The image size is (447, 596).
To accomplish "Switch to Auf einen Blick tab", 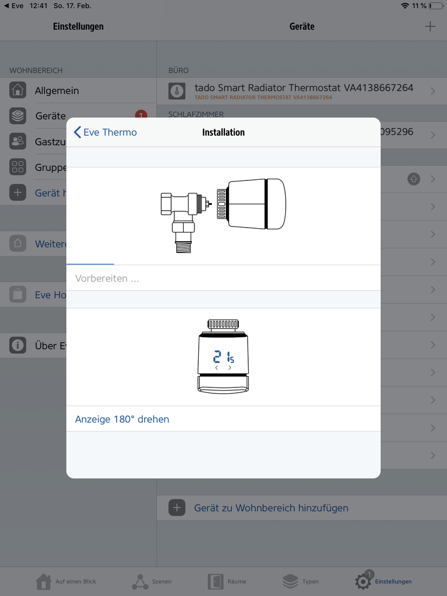I will tap(66, 581).
